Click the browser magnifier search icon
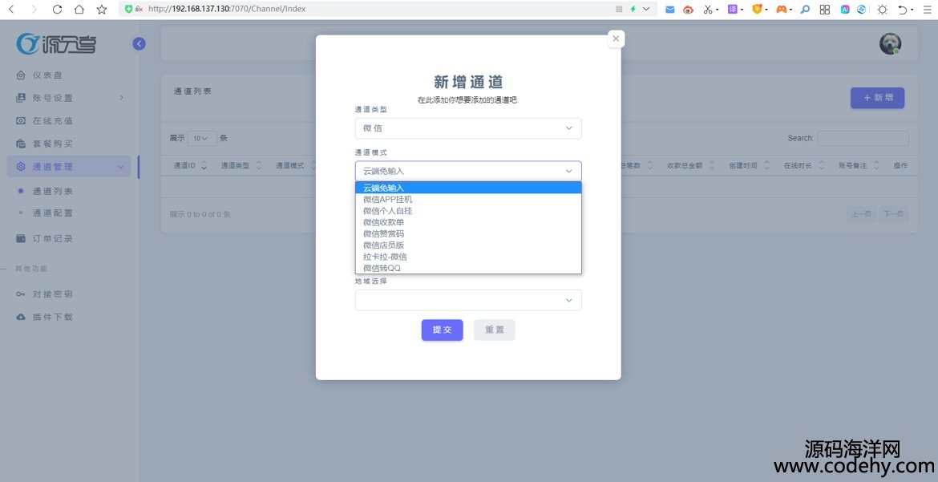Viewport: 938px width, 482px height. (x=805, y=10)
